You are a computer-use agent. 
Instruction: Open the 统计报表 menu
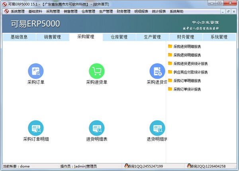pyautogui.click(x=159, y=12)
